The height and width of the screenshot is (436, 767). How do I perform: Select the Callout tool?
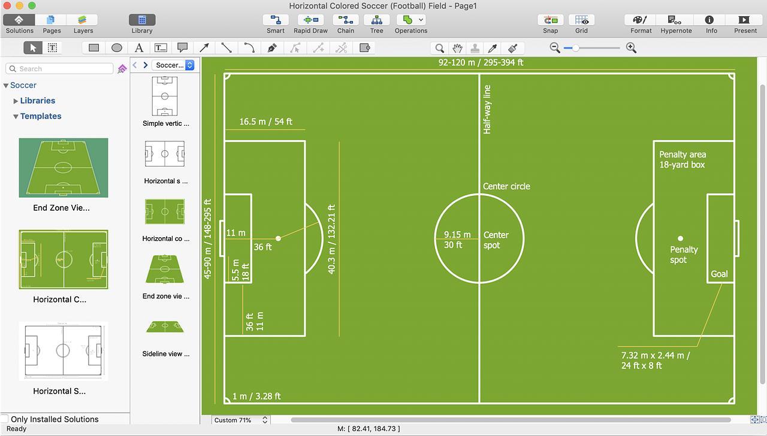point(182,47)
